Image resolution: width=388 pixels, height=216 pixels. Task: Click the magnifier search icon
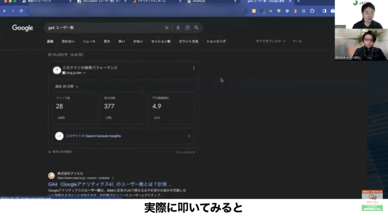196,28
